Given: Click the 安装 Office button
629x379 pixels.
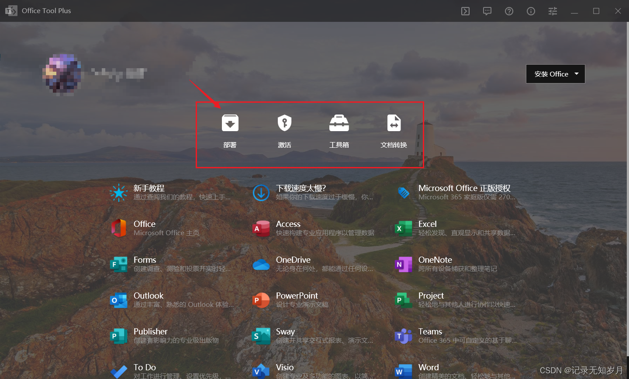Looking at the screenshot, I should click(555, 74).
